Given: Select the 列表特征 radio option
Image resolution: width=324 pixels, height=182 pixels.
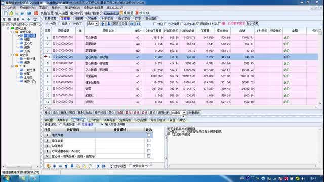Looking at the screenshot, I should (x=61, y=125).
